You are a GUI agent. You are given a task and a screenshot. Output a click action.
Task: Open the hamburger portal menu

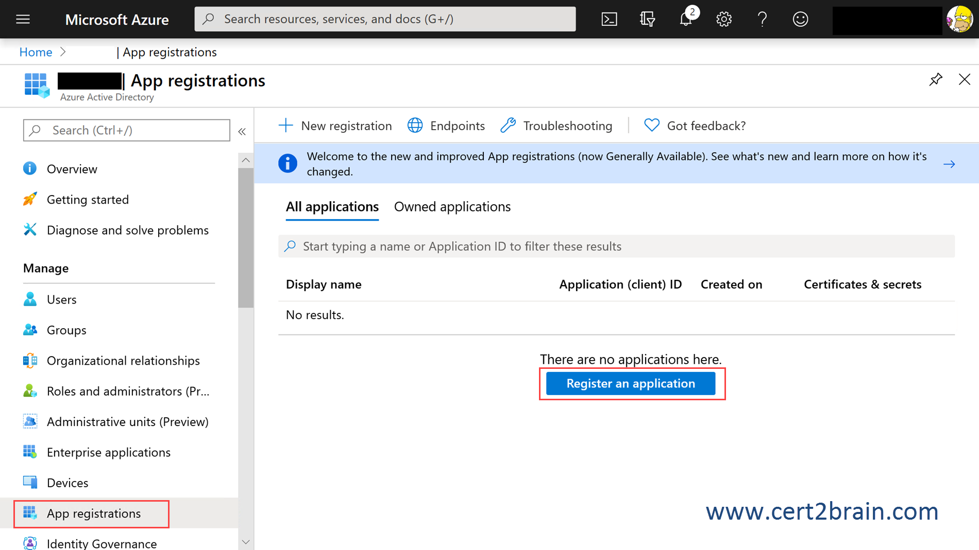tap(23, 20)
